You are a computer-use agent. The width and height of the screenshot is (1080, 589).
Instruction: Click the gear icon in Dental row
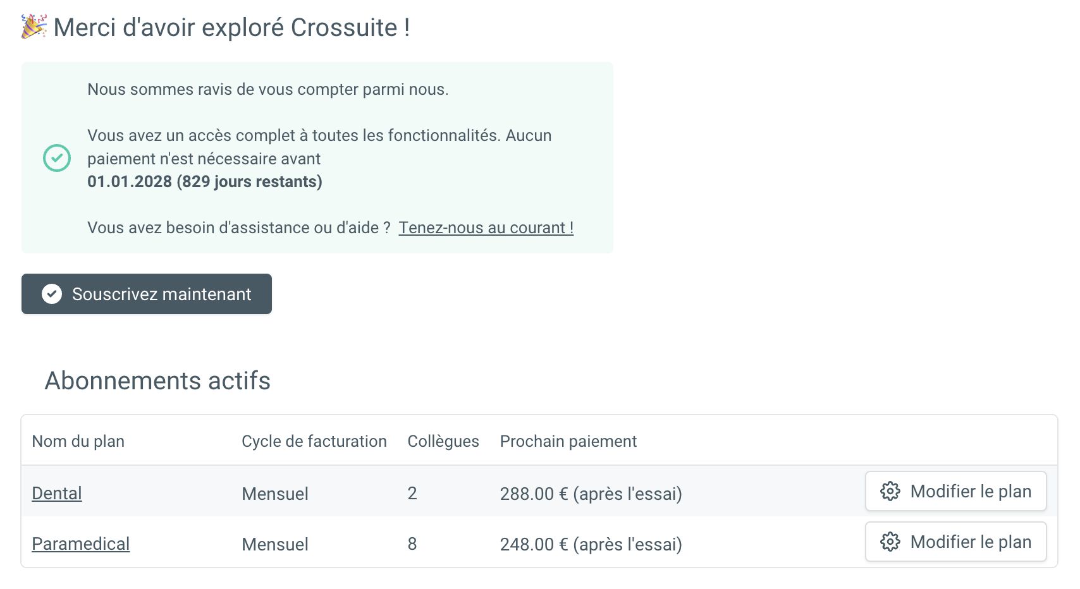click(890, 491)
